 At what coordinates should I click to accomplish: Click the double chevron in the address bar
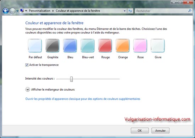26,11
